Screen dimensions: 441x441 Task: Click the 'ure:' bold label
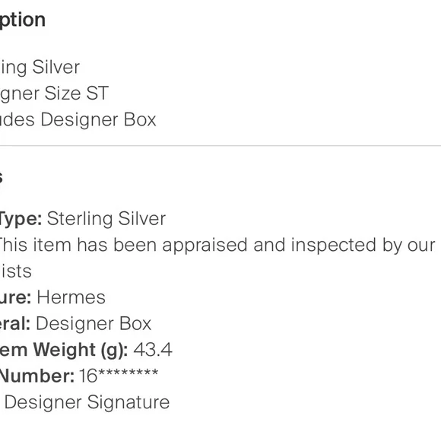coord(15,297)
